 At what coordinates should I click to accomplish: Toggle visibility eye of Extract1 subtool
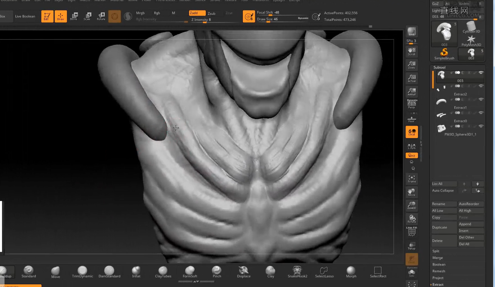click(481, 99)
